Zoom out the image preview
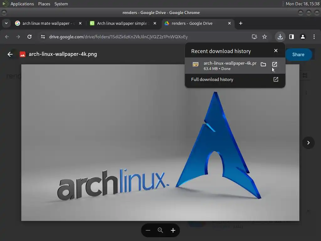The image size is (321, 241). click(148, 230)
